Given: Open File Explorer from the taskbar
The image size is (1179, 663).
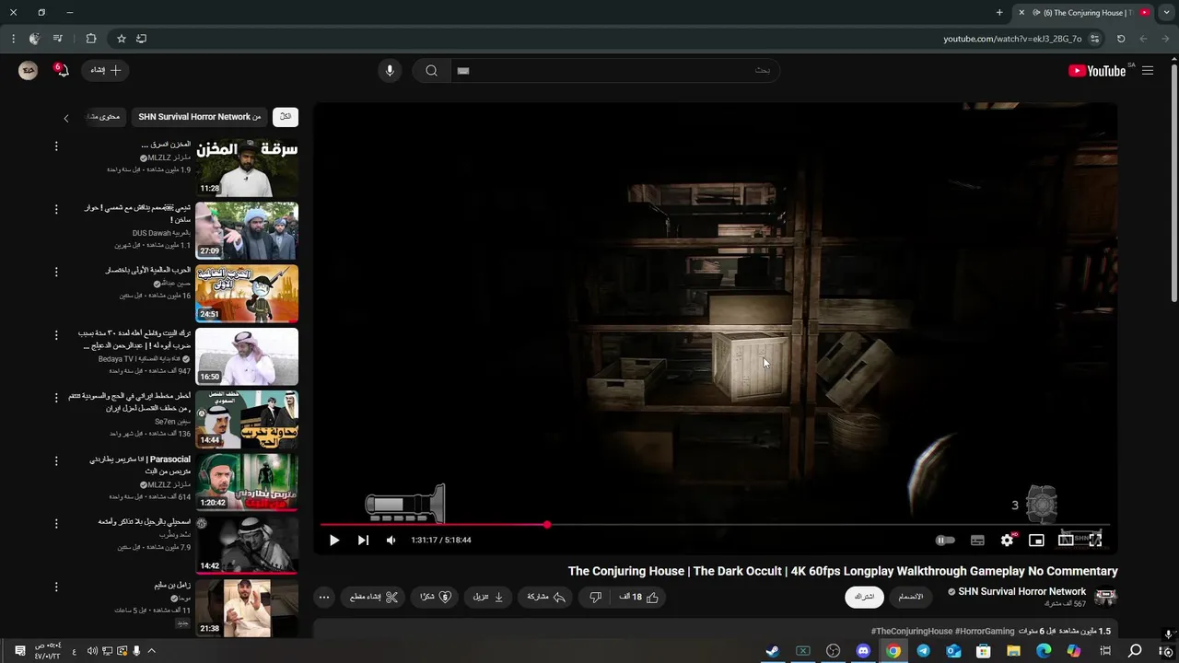Looking at the screenshot, I should click(x=1013, y=651).
